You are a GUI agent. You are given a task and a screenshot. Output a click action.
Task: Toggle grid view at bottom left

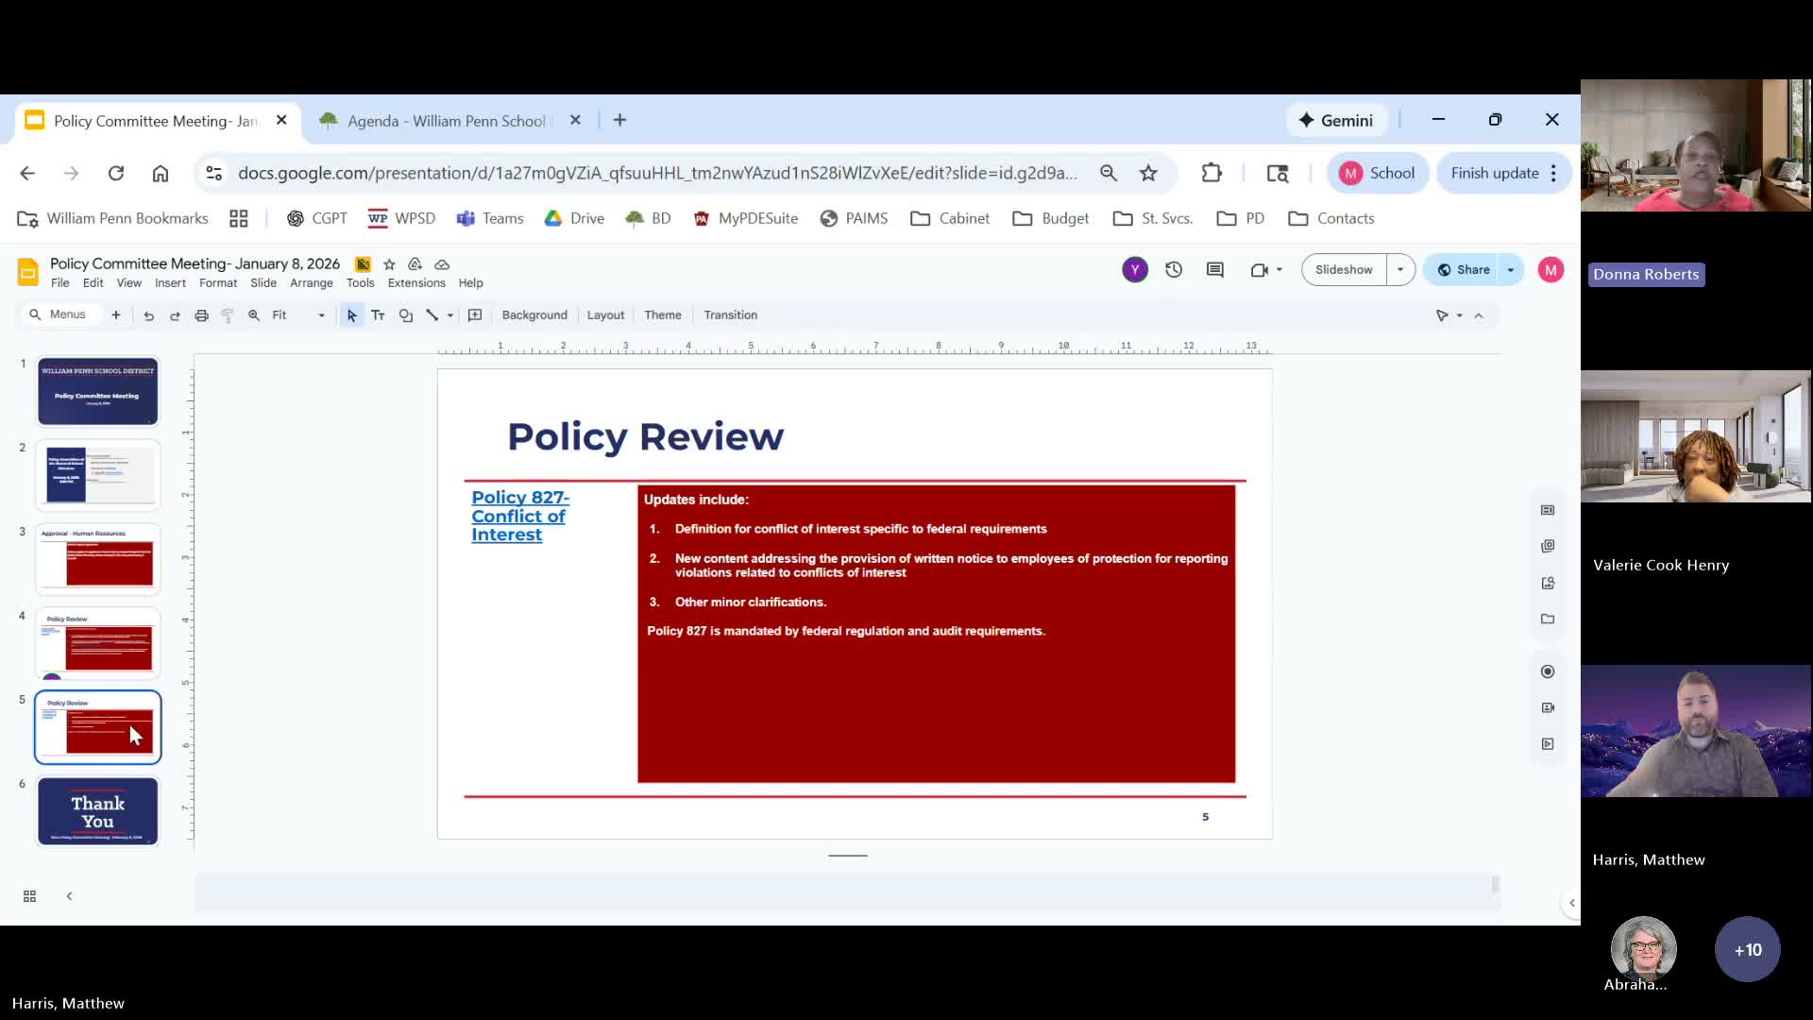pyautogui.click(x=29, y=896)
